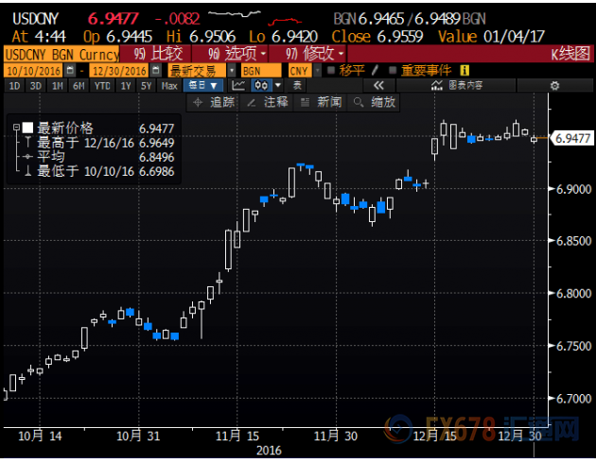Click the 平均 average marker icon in legend
Image resolution: width=596 pixels, height=463 pixels.
click(x=27, y=157)
